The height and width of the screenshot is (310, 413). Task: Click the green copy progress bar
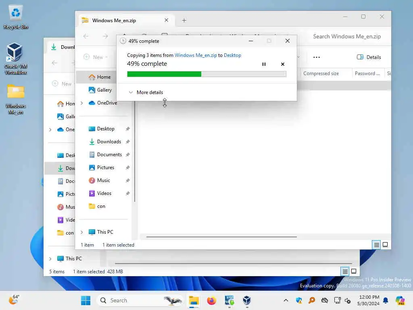click(206, 74)
